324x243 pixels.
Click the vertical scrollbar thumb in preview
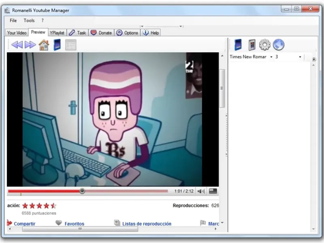(x=222, y=88)
